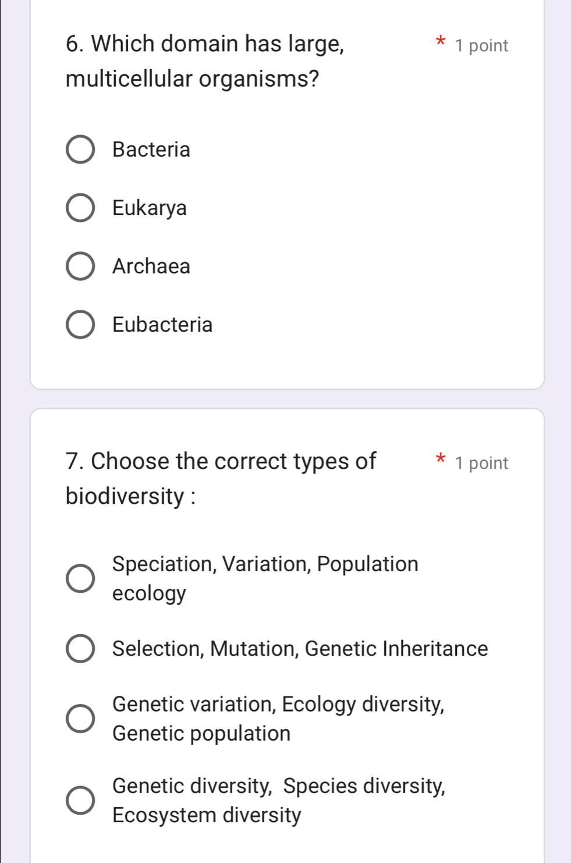Click the 'Eubacteria' answer label text
The height and width of the screenshot is (863, 571).
pyautogui.click(x=162, y=324)
